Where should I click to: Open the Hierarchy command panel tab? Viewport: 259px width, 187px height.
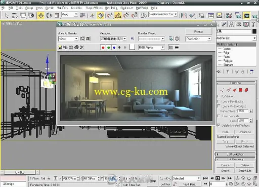tap(232, 24)
